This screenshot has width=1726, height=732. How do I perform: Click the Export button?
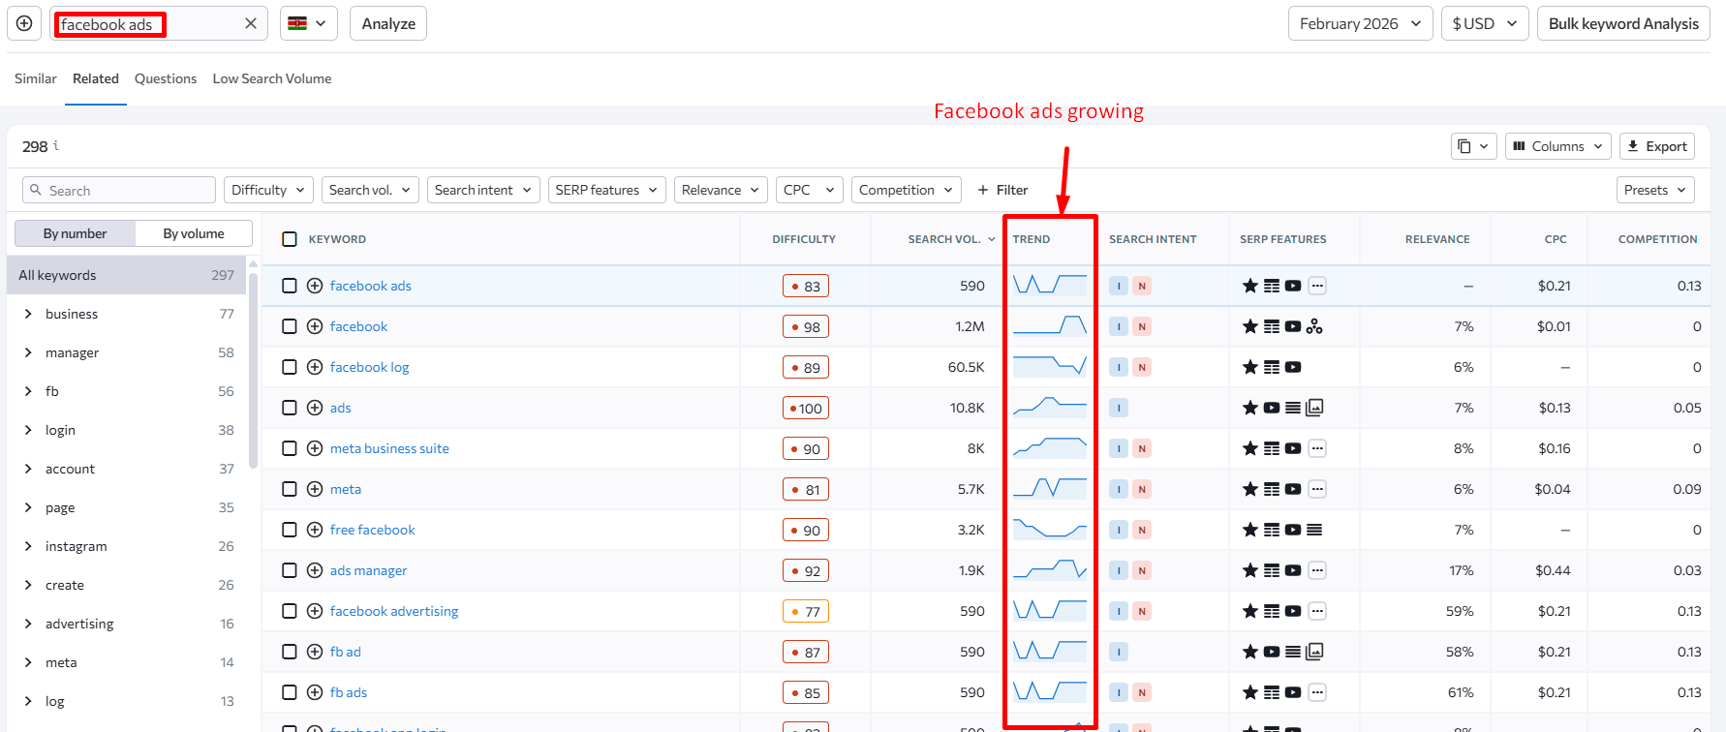tap(1656, 146)
